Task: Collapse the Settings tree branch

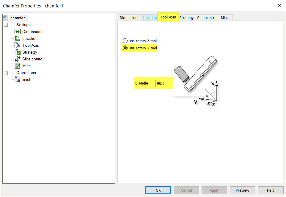Action: [6, 25]
